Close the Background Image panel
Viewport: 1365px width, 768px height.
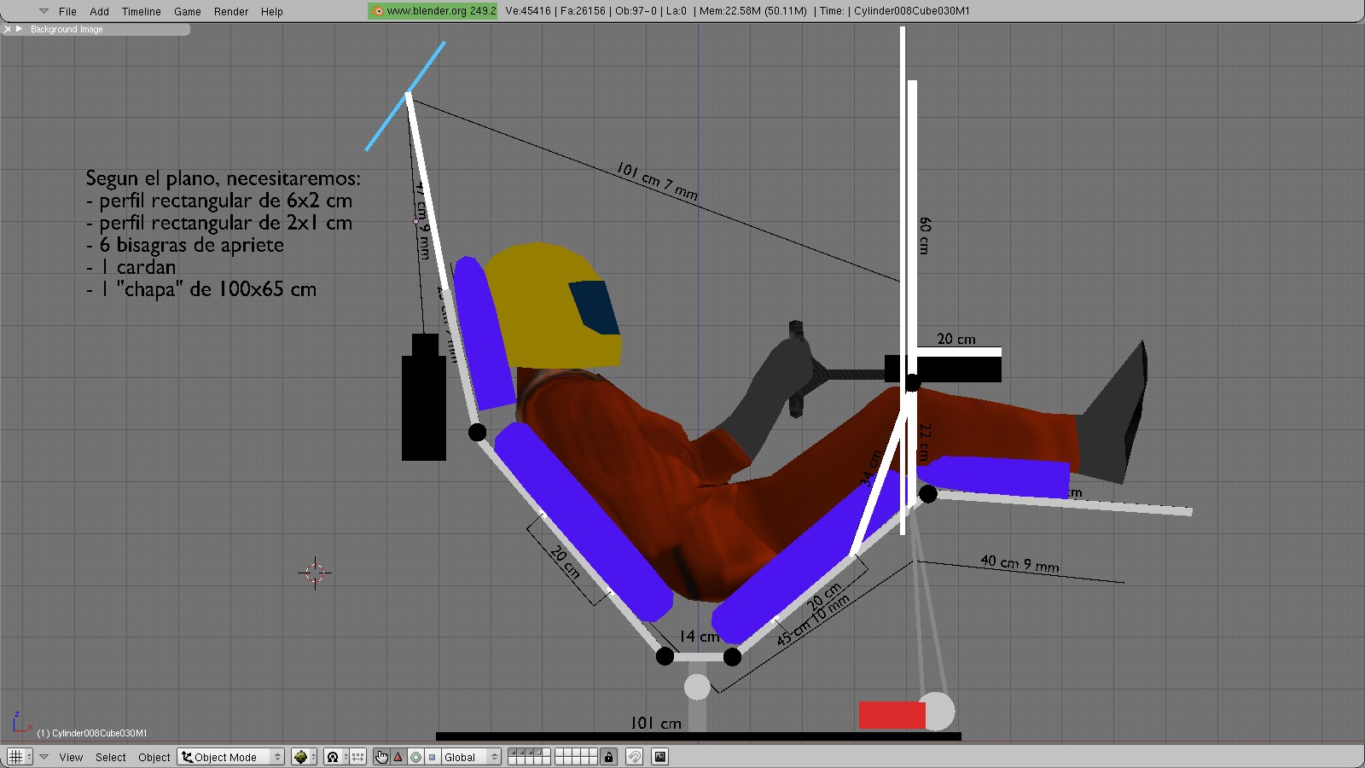point(8,29)
